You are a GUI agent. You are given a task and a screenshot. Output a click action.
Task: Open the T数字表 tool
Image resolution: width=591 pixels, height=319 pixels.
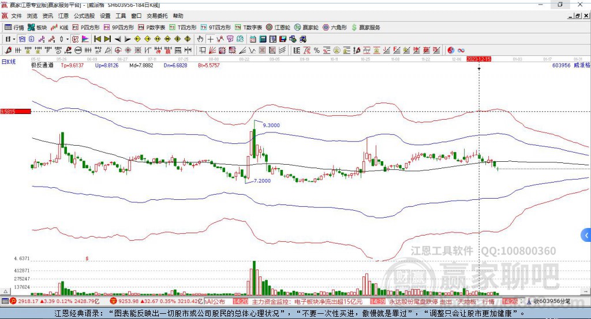point(248,28)
